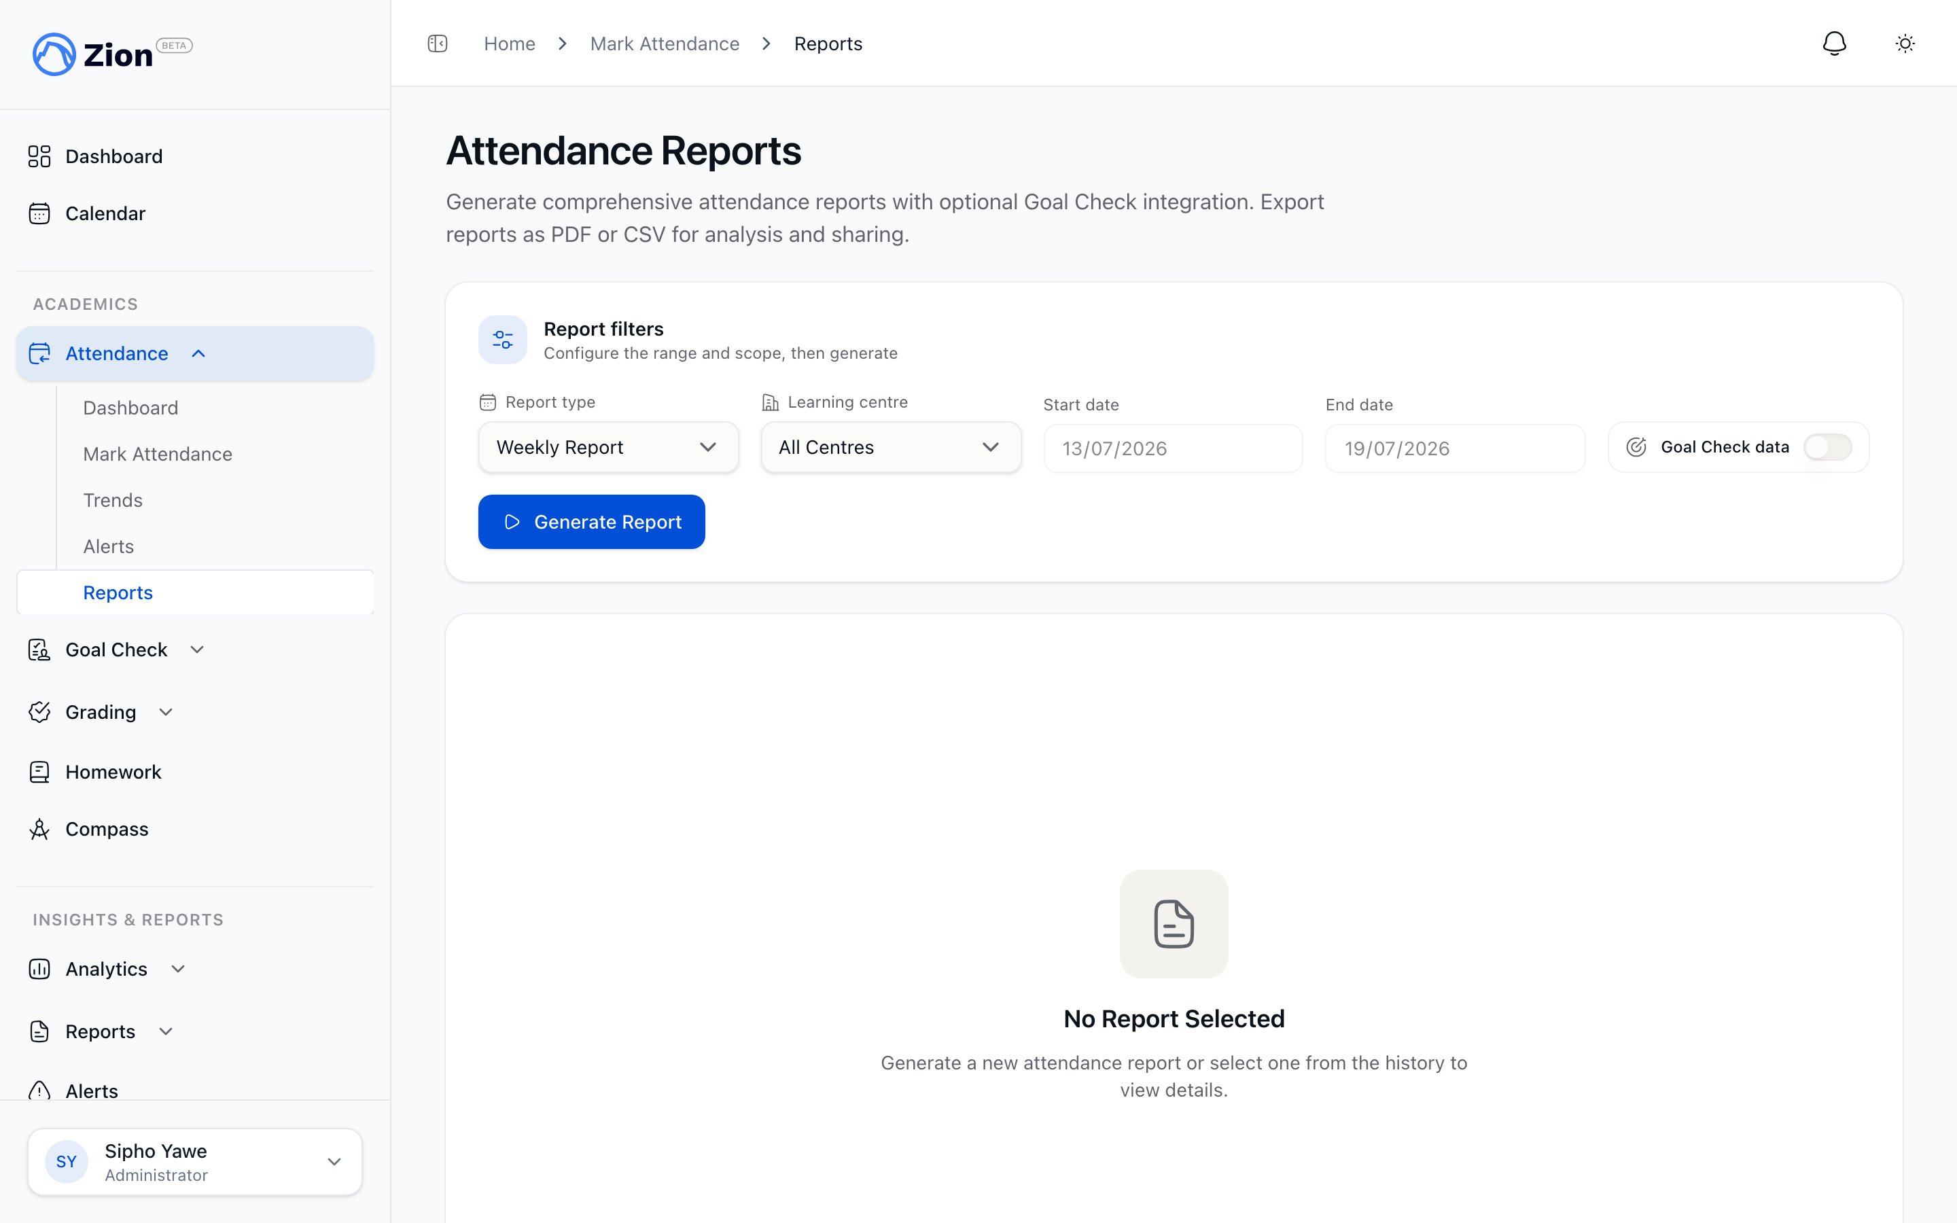Click the Alerts triangle icon under Insights

point(39,1091)
